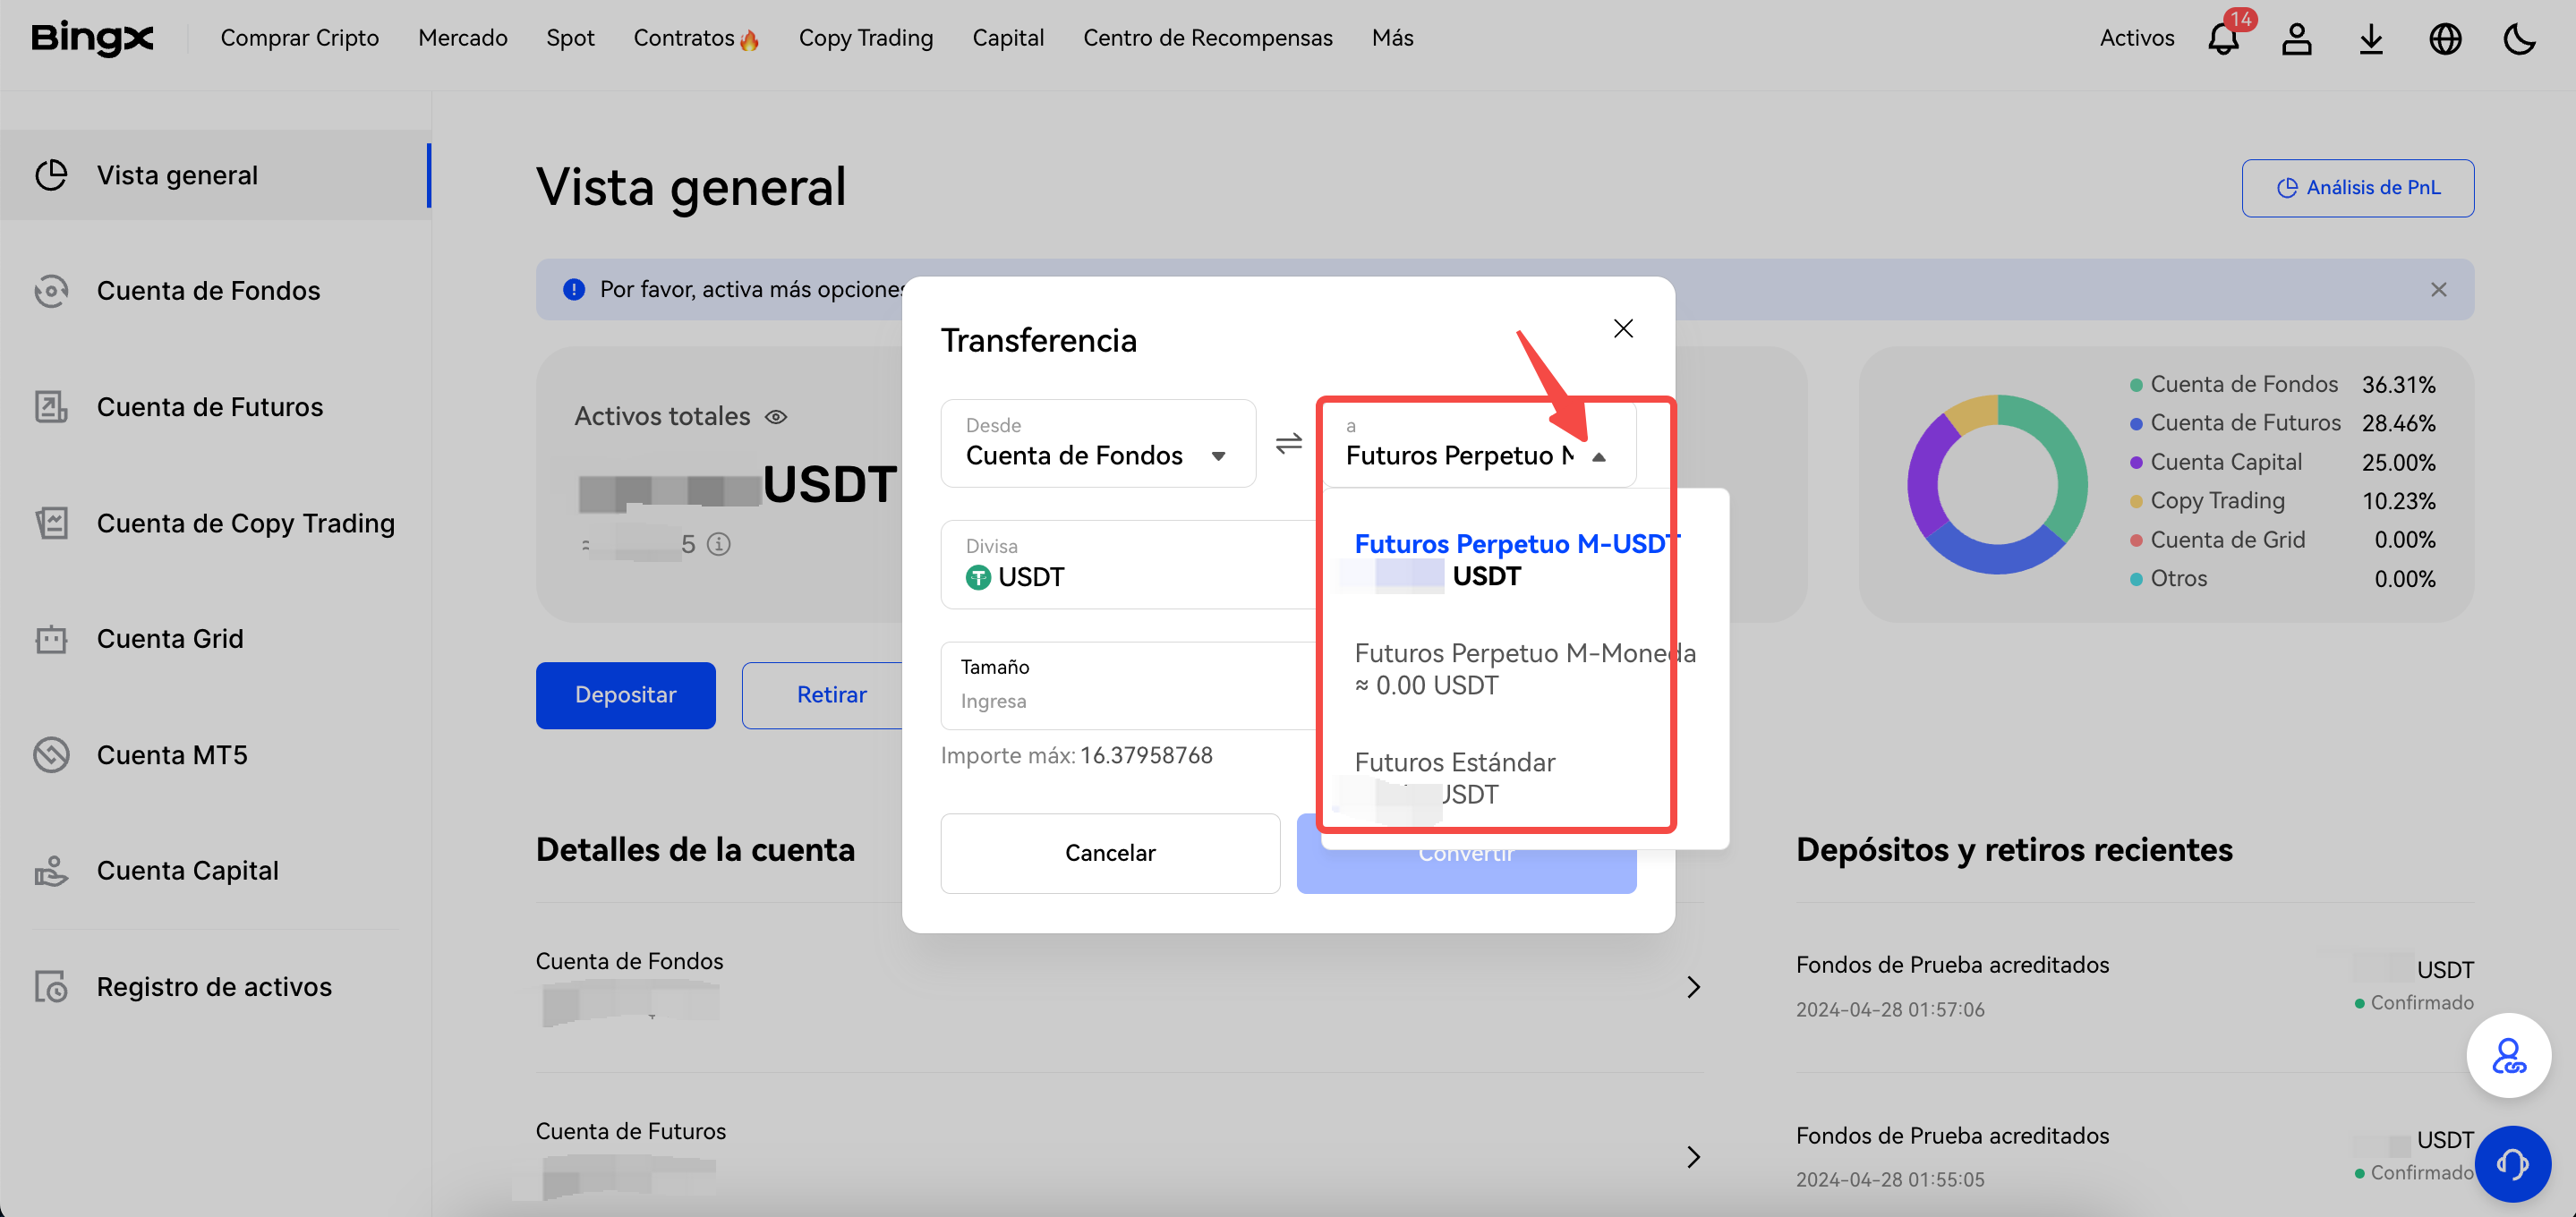Viewport: 2576px width, 1217px height.
Task: Dismiss the blue notice banner
Action: click(x=2438, y=290)
